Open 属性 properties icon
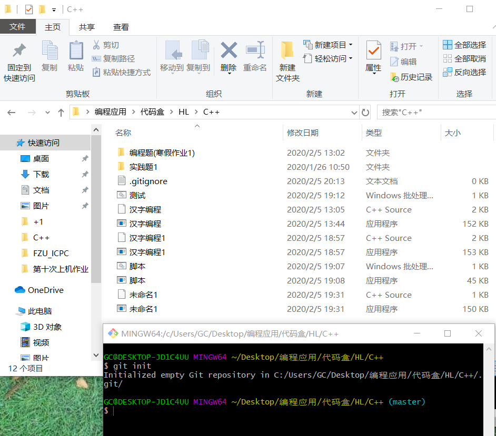Viewport: 496px width, 436px height. pos(373,51)
